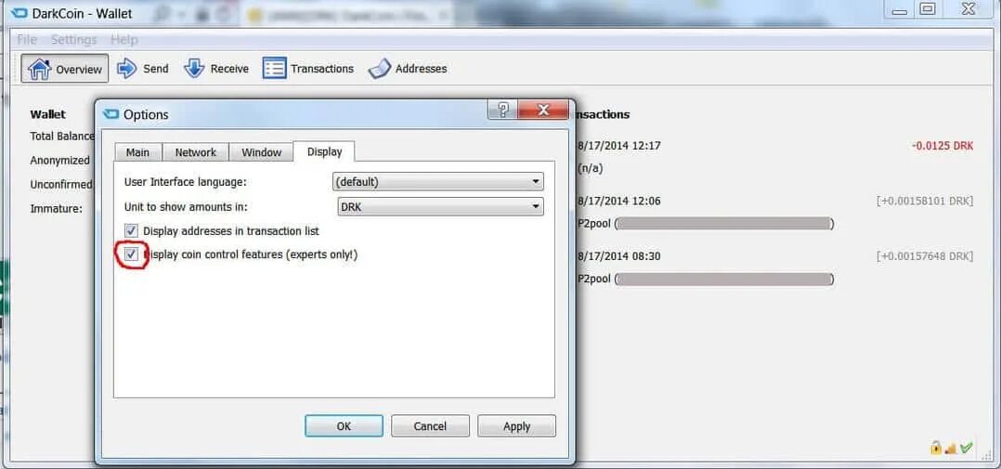Open User Interface language dropdown
This screenshot has width=1001, height=469.
coord(438,182)
